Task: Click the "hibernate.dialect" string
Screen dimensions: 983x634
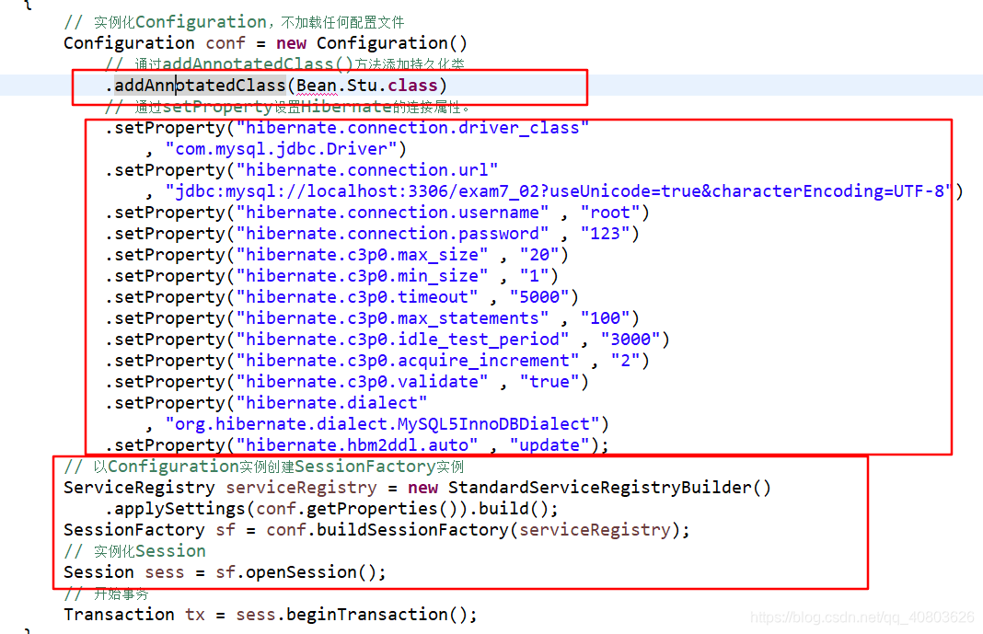Action: point(331,403)
